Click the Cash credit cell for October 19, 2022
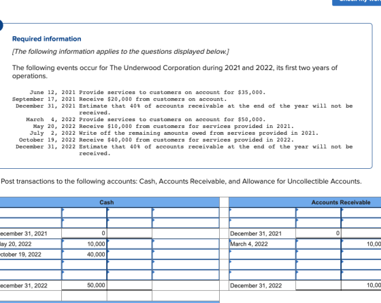This screenshot has width=381, height=303. point(129,255)
